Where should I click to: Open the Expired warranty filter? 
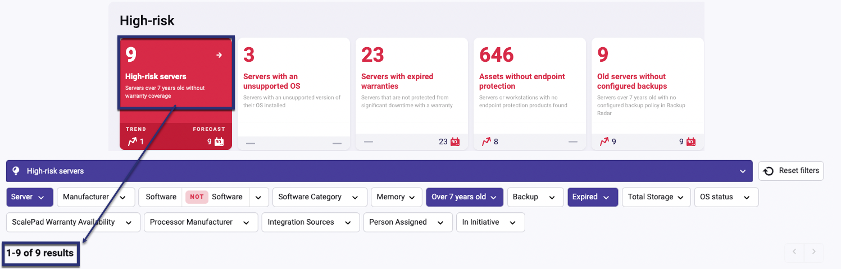click(592, 197)
